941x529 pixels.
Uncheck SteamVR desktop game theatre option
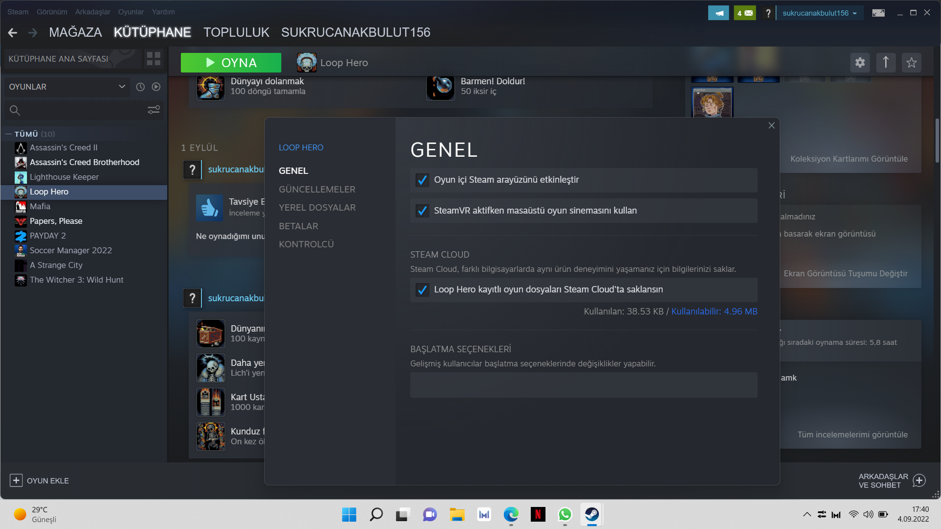422,211
